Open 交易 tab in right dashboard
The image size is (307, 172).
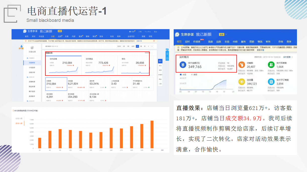227,42
